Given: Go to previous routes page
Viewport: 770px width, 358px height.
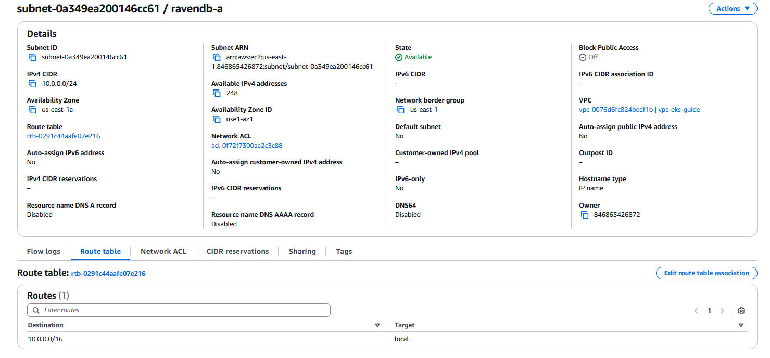Looking at the screenshot, I should (696, 311).
